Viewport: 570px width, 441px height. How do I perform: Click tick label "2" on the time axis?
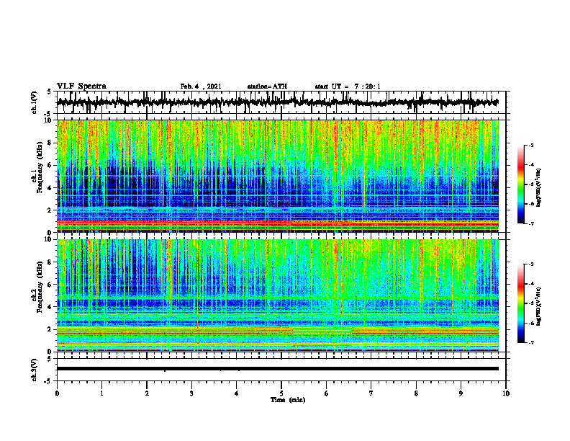point(147,393)
